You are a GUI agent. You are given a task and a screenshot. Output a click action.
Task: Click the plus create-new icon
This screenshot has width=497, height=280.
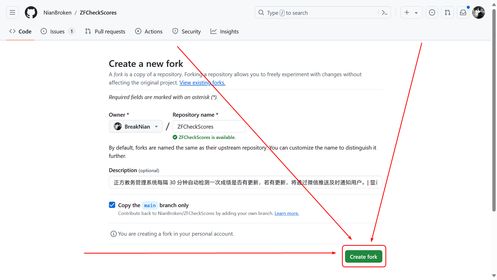tap(407, 12)
